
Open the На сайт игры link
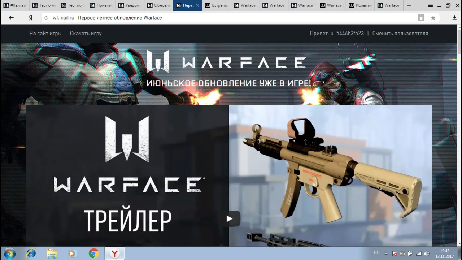click(x=45, y=33)
